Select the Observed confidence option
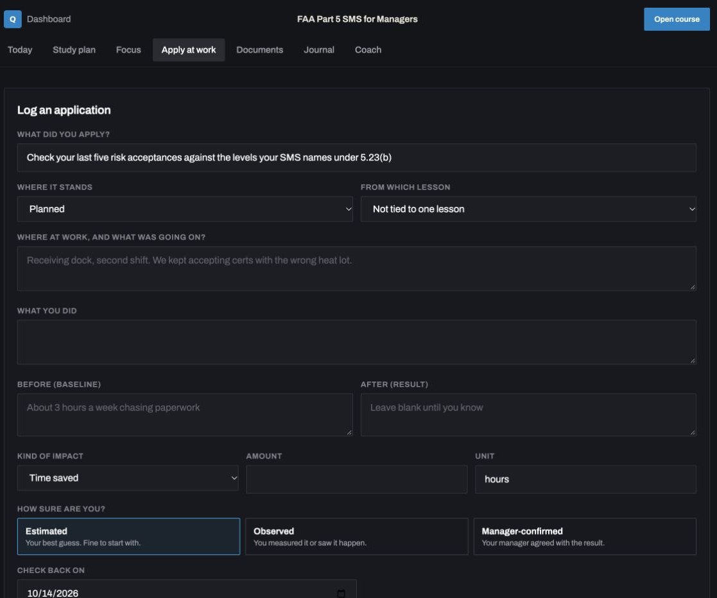The height and width of the screenshot is (598, 717). 357,536
